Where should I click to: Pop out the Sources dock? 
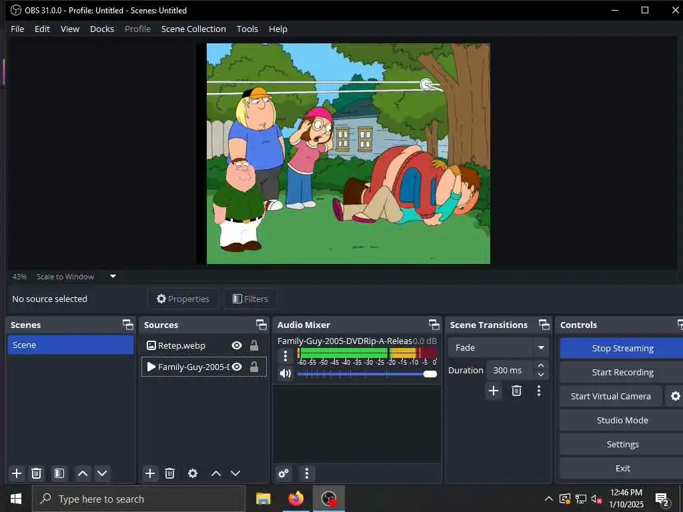(261, 325)
